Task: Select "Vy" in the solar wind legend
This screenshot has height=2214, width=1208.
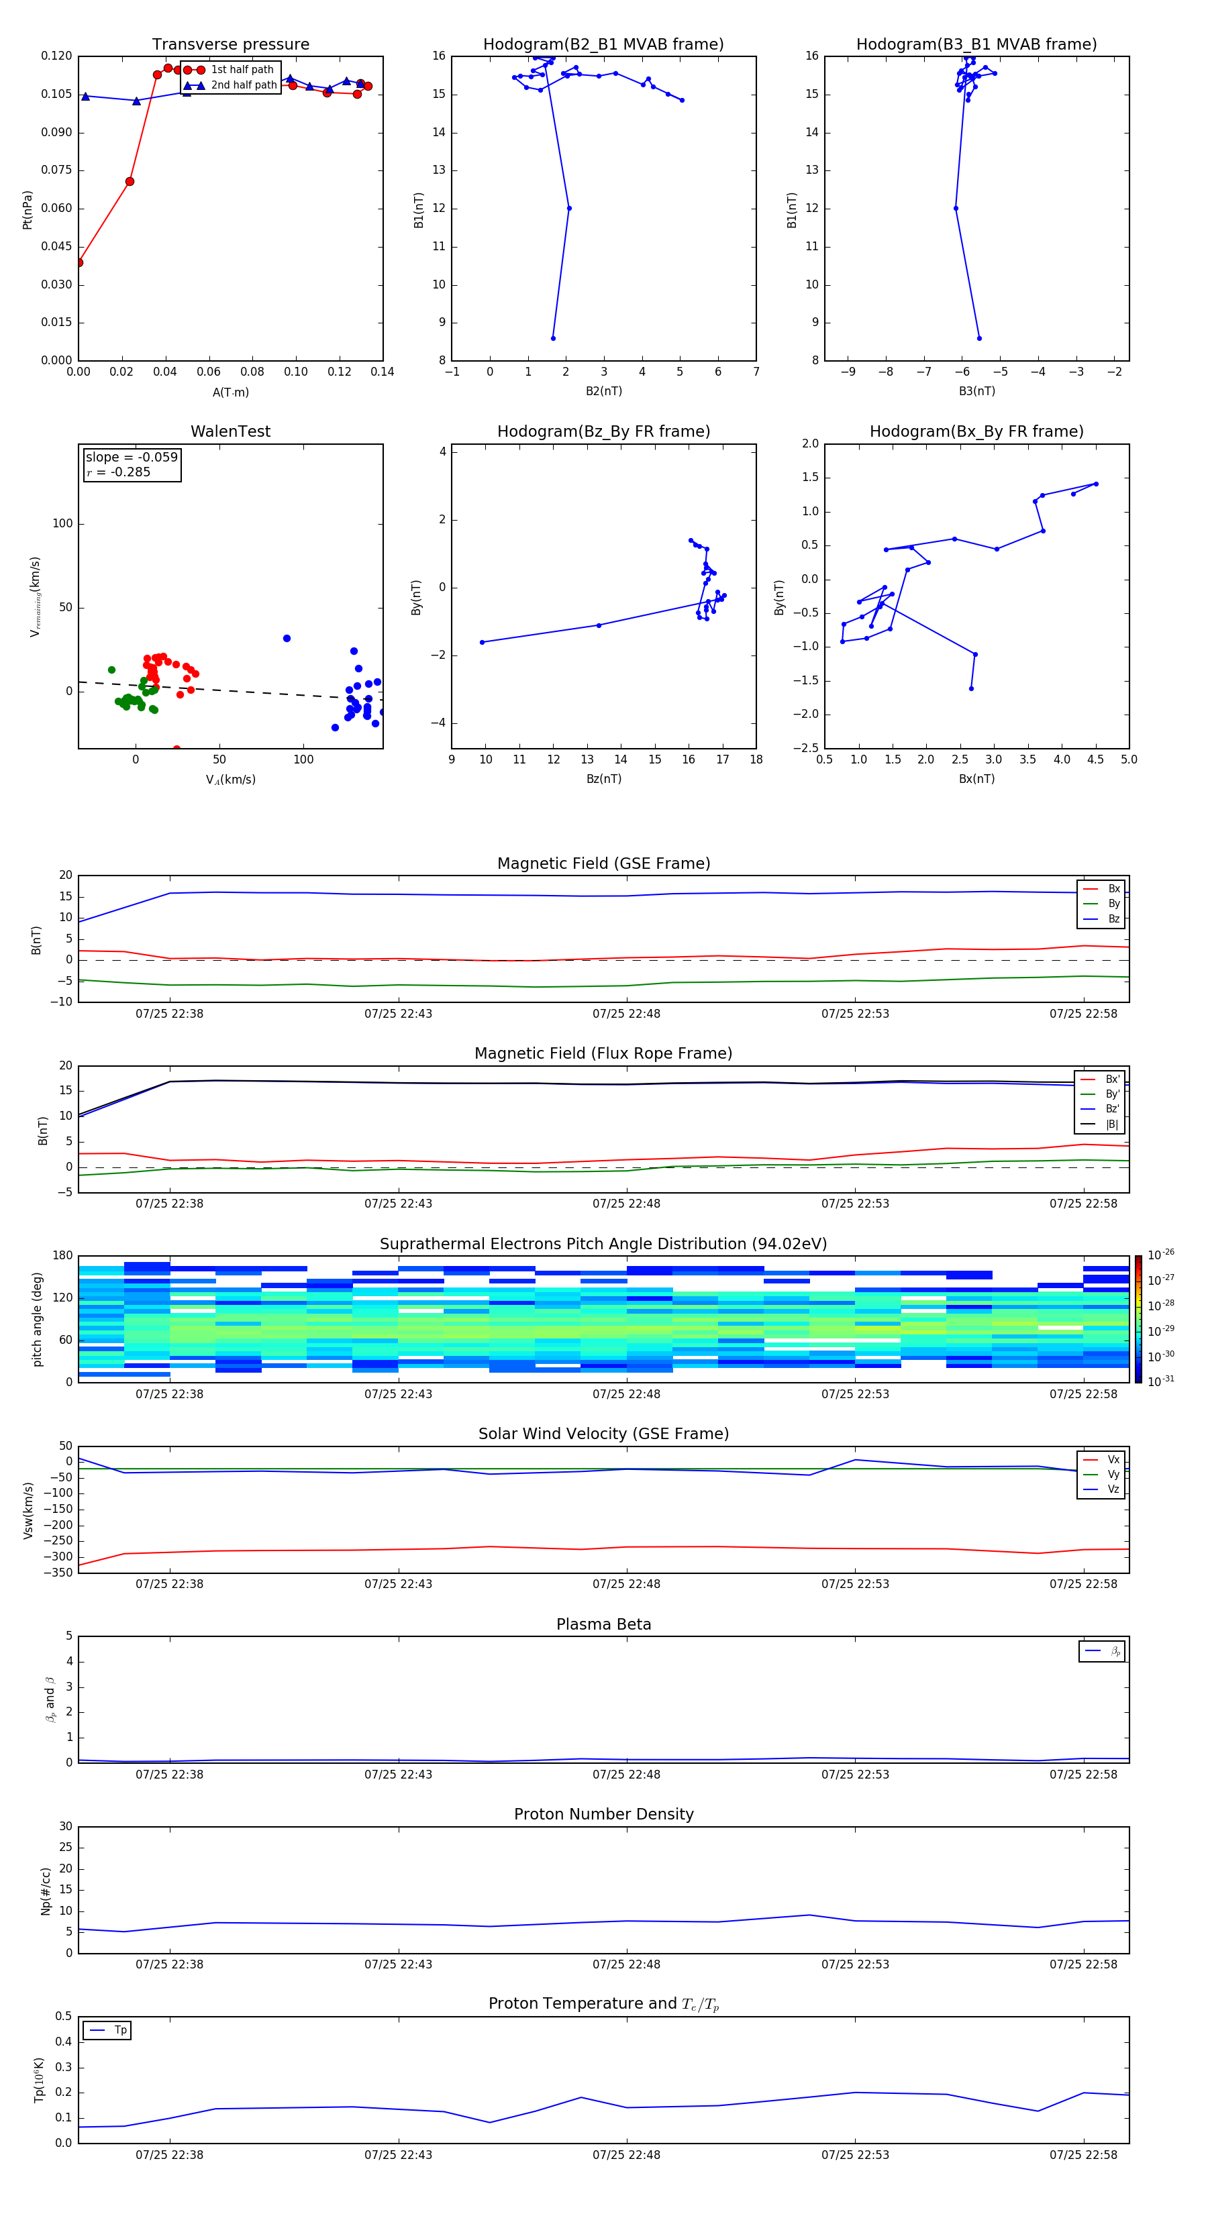Action: point(1101,1474)
